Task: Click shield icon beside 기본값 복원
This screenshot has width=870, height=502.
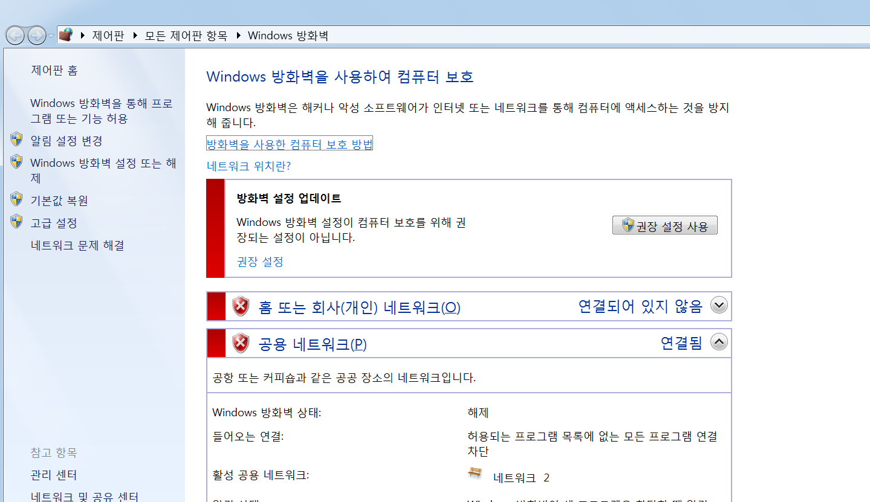Action: (17, 199)
